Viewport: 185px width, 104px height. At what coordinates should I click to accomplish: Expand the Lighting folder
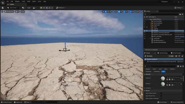click(x=151, y=29)
